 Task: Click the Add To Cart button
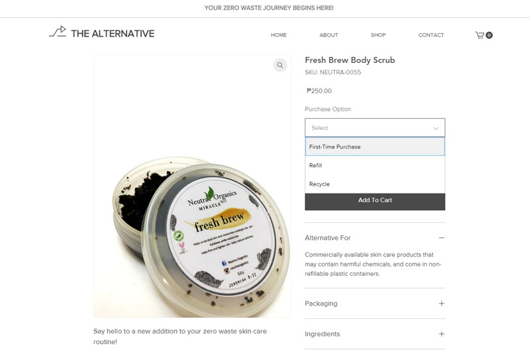[x=375, y=202]
